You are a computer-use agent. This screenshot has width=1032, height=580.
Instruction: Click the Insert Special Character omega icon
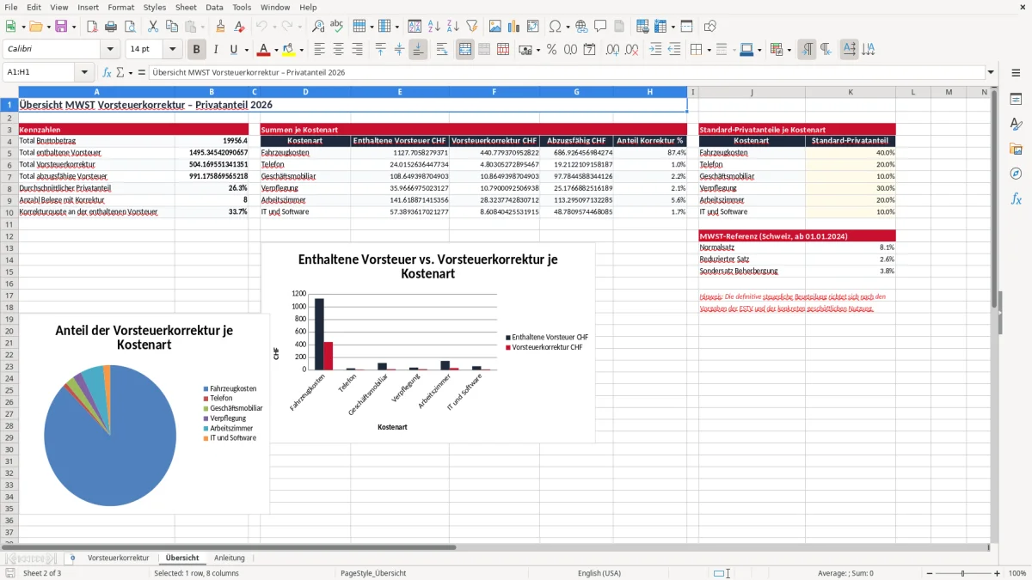(x=555, y=27)
